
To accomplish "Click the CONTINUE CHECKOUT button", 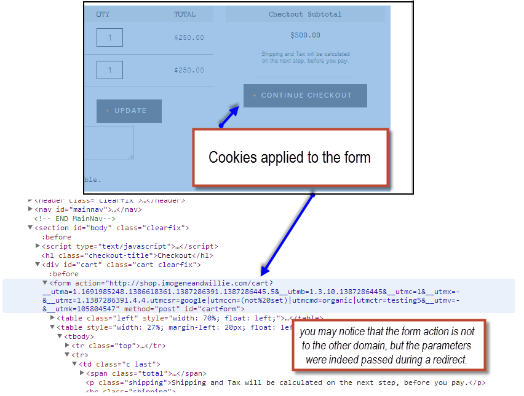I will point(305,96).
